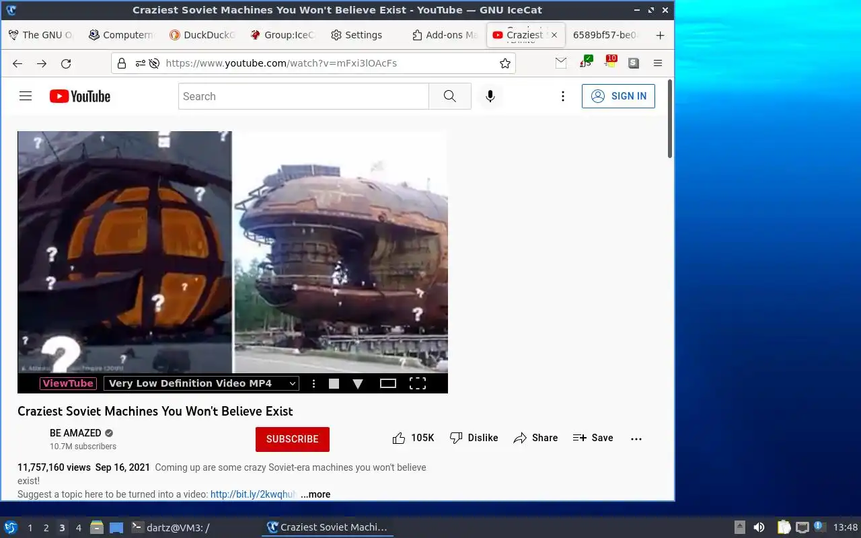Open the YouTube settings three-dot menu
This screenshot has width=861, height=538.
click(563, 96)
